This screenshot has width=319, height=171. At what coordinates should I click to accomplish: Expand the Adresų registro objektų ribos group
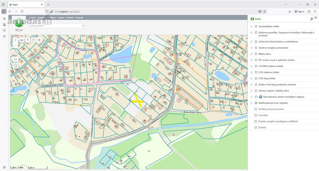point(251,91)
